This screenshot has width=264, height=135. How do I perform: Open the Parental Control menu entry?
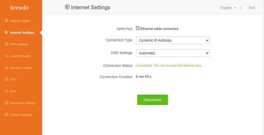click(x=21, y=68)
